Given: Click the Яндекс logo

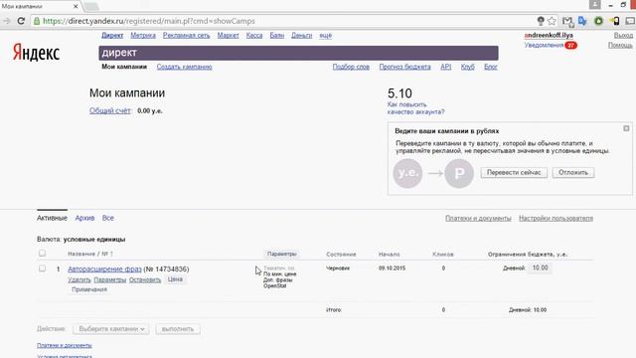Looking at the screenshot, I should 36,53.
